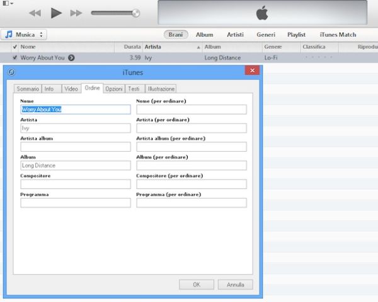Screen dimensions: 378x302
Task: Click the next track fast-forward icon
Action: tap(76, 13)
